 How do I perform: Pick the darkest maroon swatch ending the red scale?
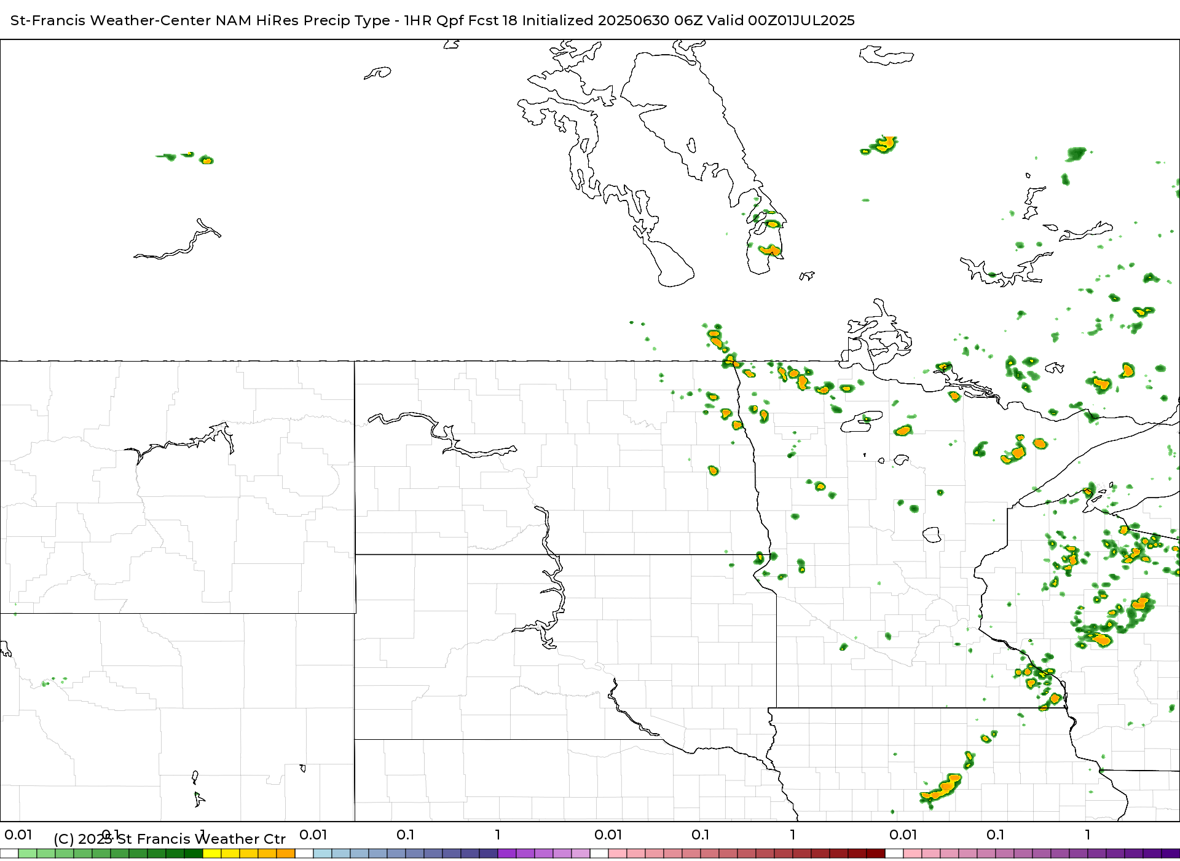[876, 854]
